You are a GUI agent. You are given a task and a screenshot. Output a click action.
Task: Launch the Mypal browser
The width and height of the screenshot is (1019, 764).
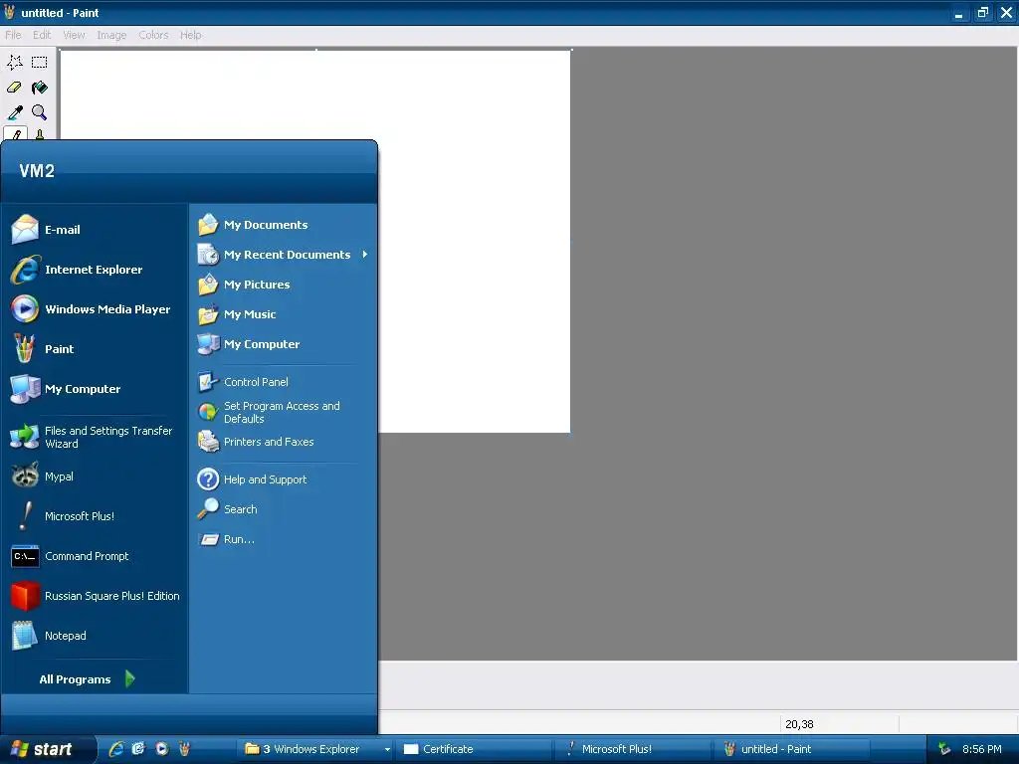(x=95, y=477)
